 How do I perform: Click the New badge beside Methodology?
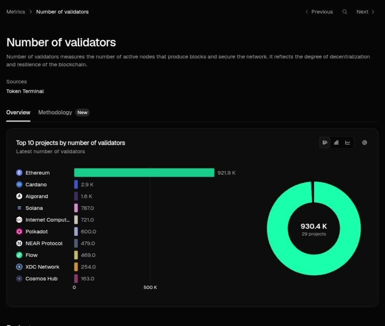click(x=83, y=113)
